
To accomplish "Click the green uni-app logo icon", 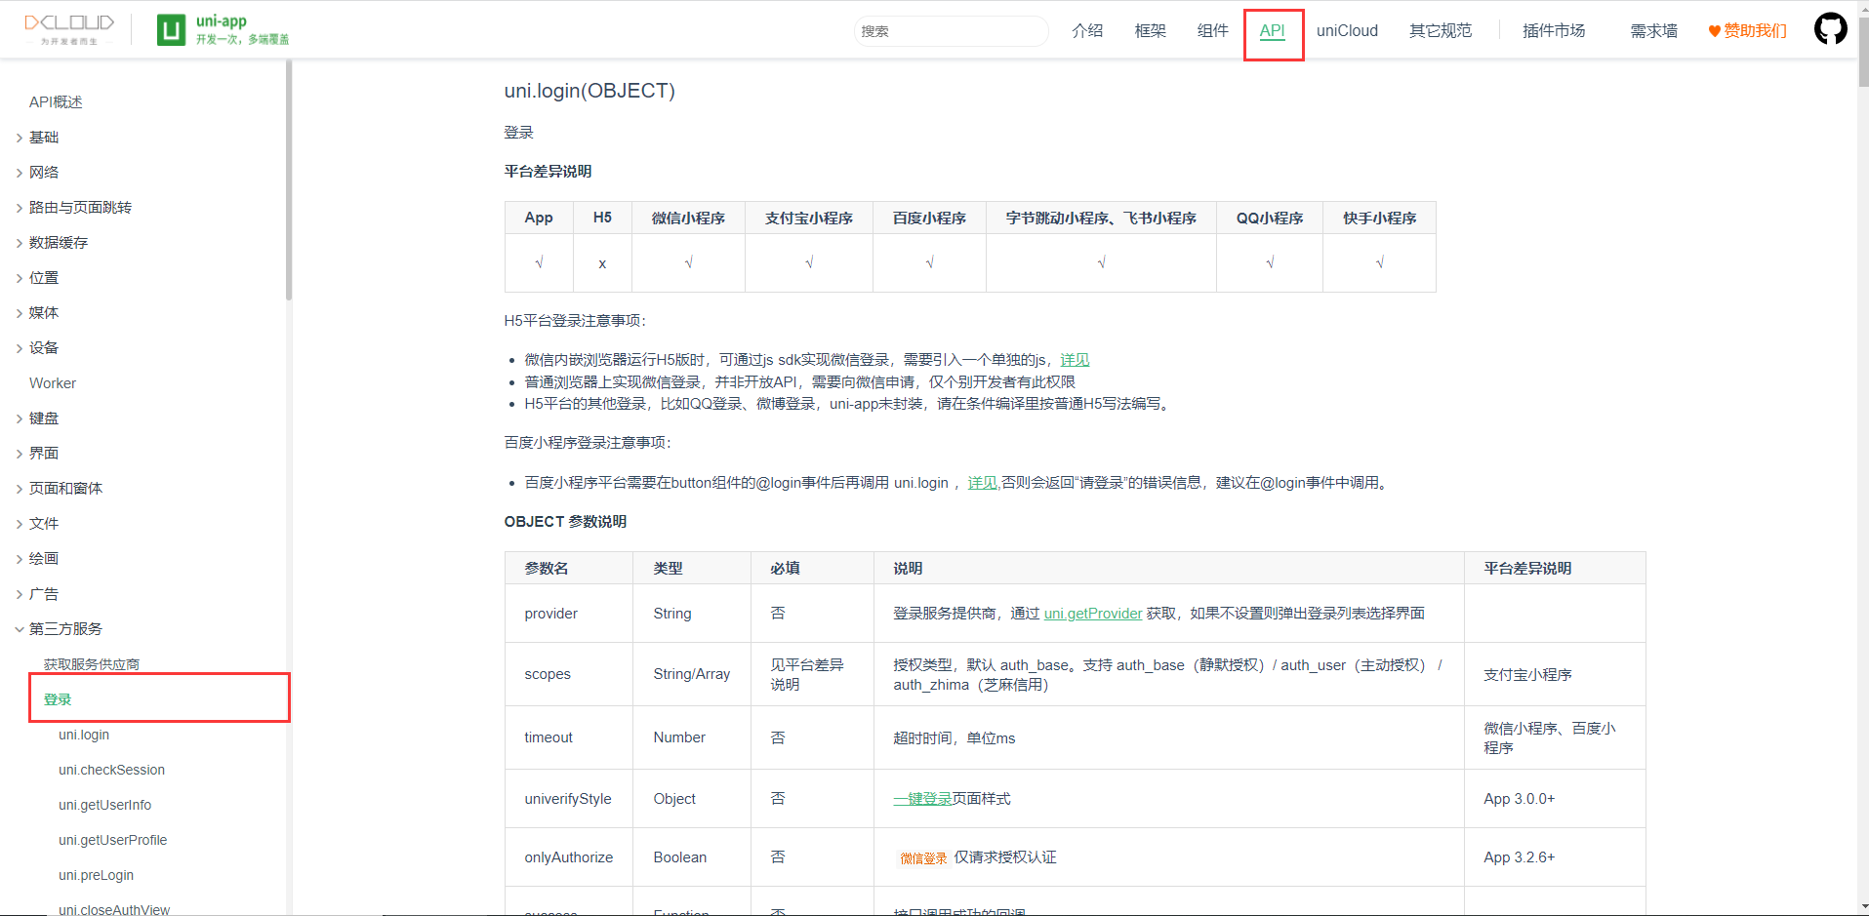I will tap(171, 28).
